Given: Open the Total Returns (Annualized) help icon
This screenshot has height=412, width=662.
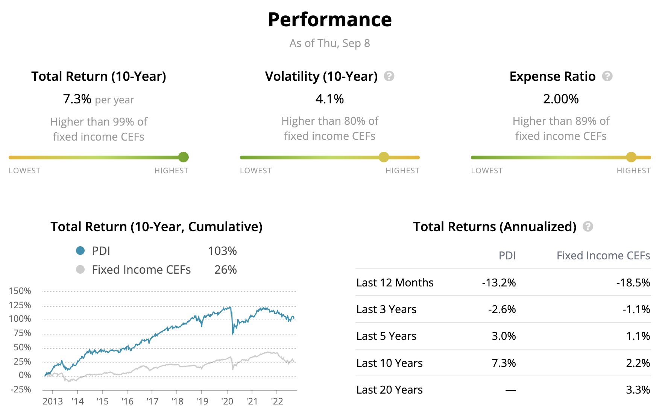Looking at the screenshot, I should coord(588,227).
